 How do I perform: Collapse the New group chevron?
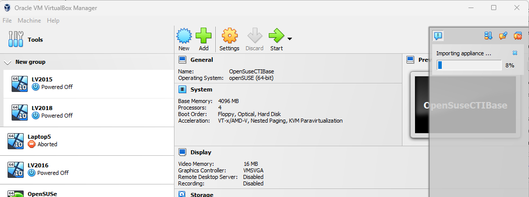(x=8, y=62)
